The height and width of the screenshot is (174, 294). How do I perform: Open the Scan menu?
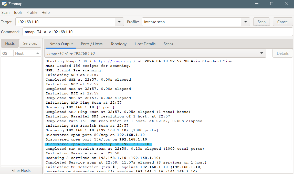5,13
